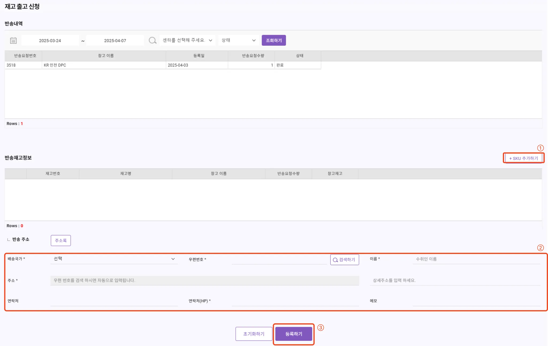Click the 초기화하기 reset button
The height and width of the screenshot is (346, 548).
click(253, 334)
